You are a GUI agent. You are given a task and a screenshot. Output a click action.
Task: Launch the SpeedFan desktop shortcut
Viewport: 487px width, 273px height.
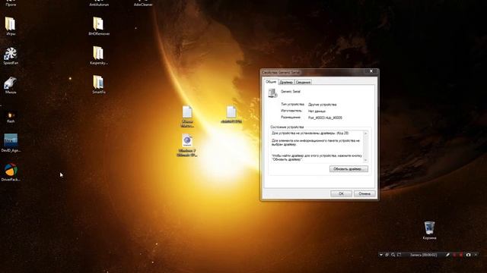[x=11, y=56]
